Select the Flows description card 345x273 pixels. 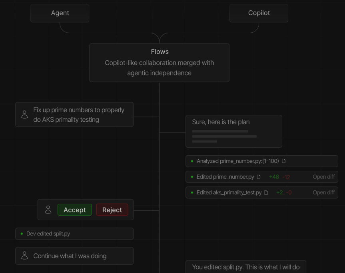159,63
